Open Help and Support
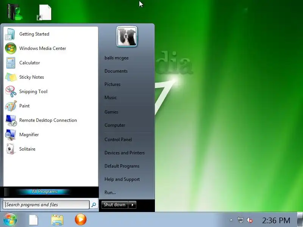 tap(122, 179)
